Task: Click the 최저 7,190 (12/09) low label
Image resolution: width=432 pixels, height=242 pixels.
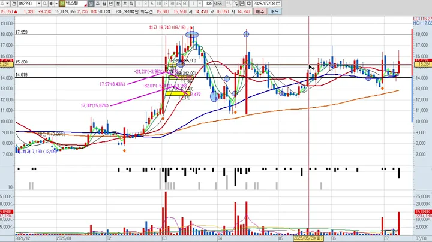Action: [x=40, y=152]
